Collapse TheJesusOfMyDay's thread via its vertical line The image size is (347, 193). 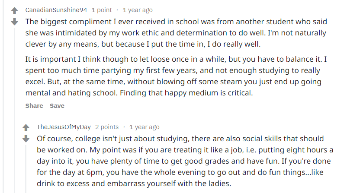26,169
